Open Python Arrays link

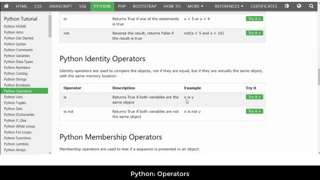14,150
